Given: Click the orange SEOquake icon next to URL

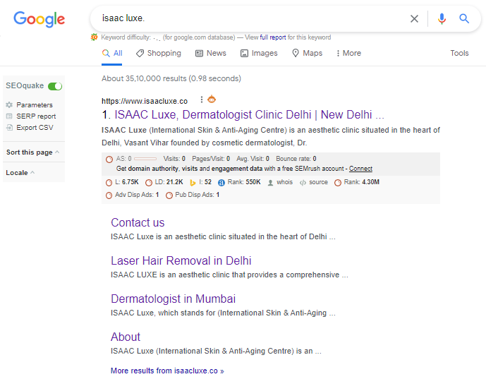Looking at the screenshot, I should (212, 100).
